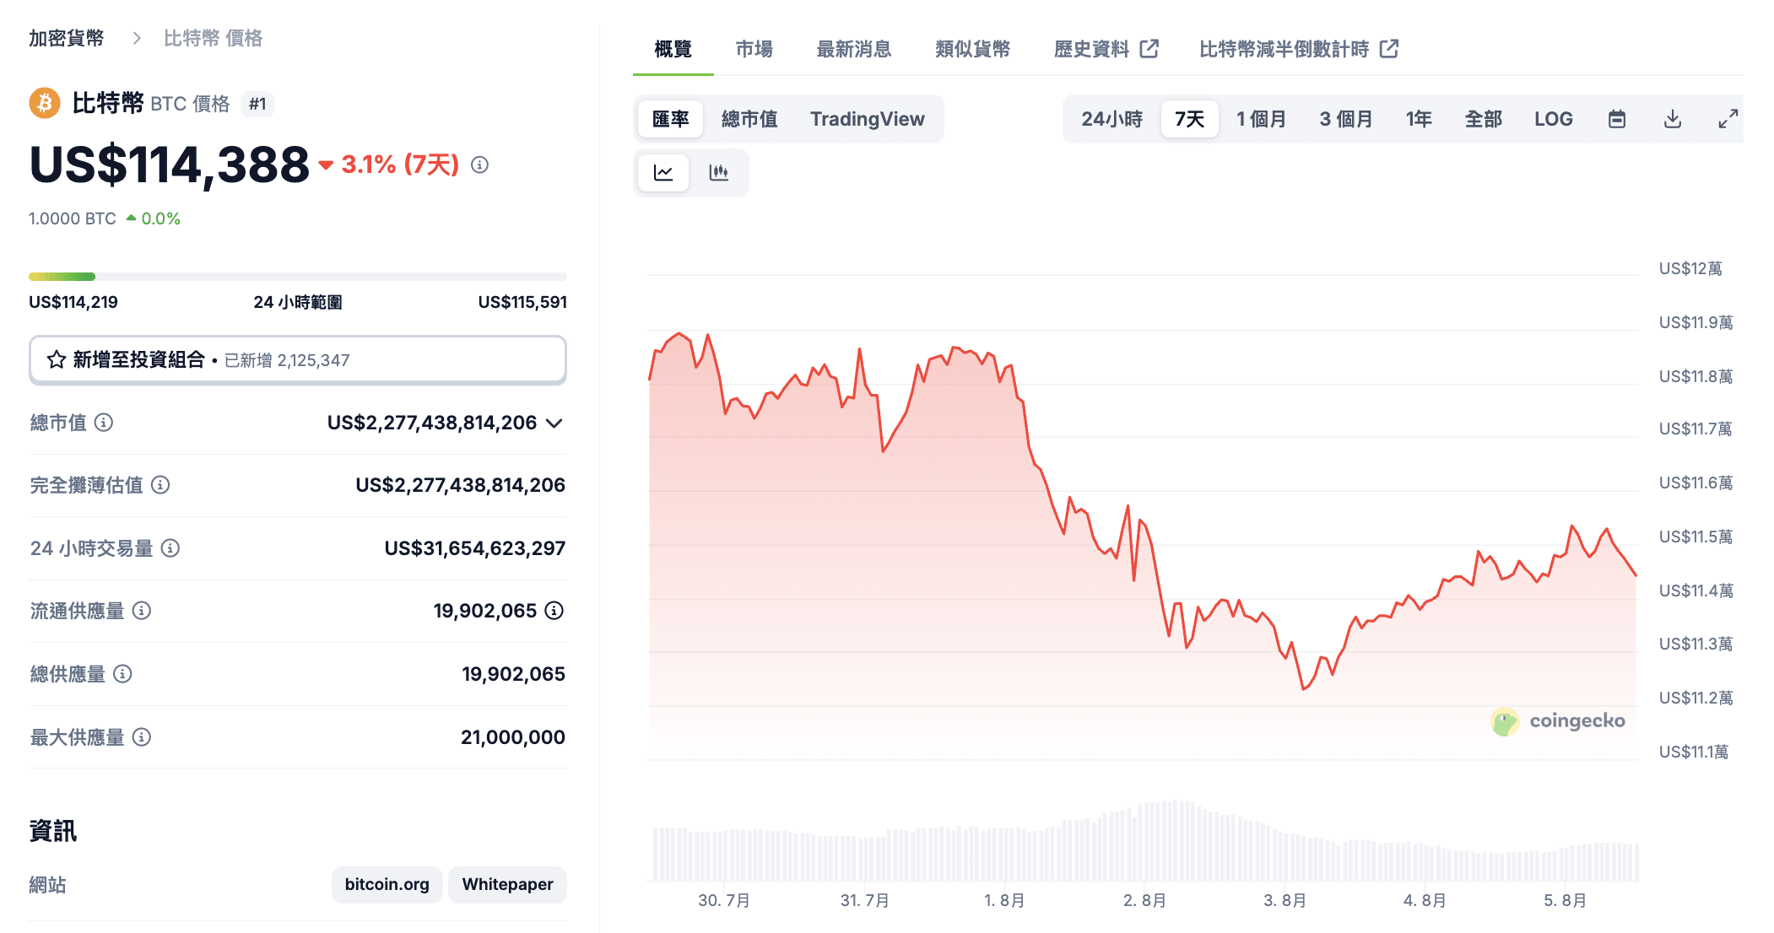Image resolution: width=1774 pixels, height=933 pixels.
Task: Open the 最新消息 tab
Action: [854, 49]
